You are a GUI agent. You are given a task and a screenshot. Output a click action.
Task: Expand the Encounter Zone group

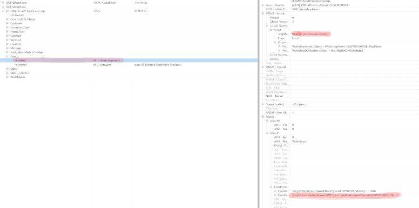(7, 27)
